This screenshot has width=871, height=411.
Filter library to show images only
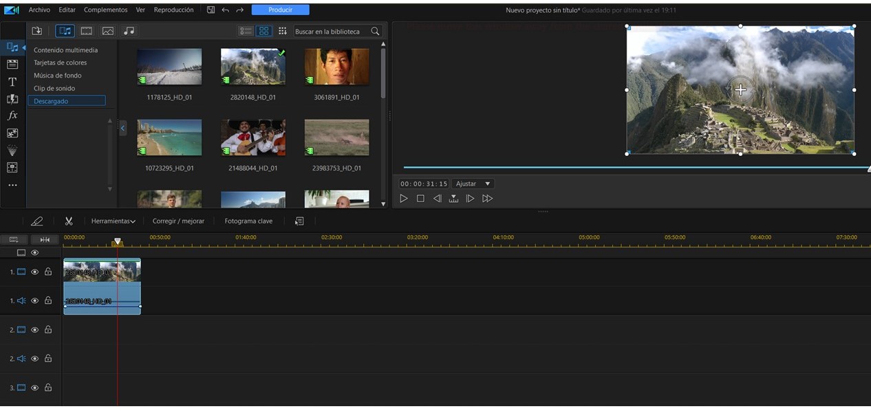(107, 31)
